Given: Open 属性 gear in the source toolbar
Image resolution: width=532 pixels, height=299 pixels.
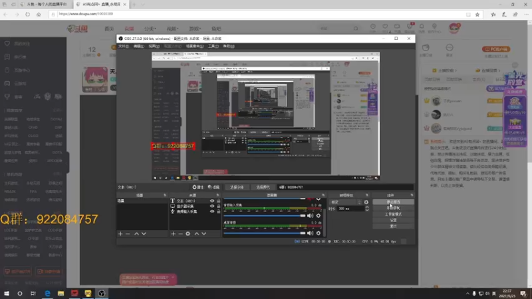Looking at the screenshot, I should (198, 187).
